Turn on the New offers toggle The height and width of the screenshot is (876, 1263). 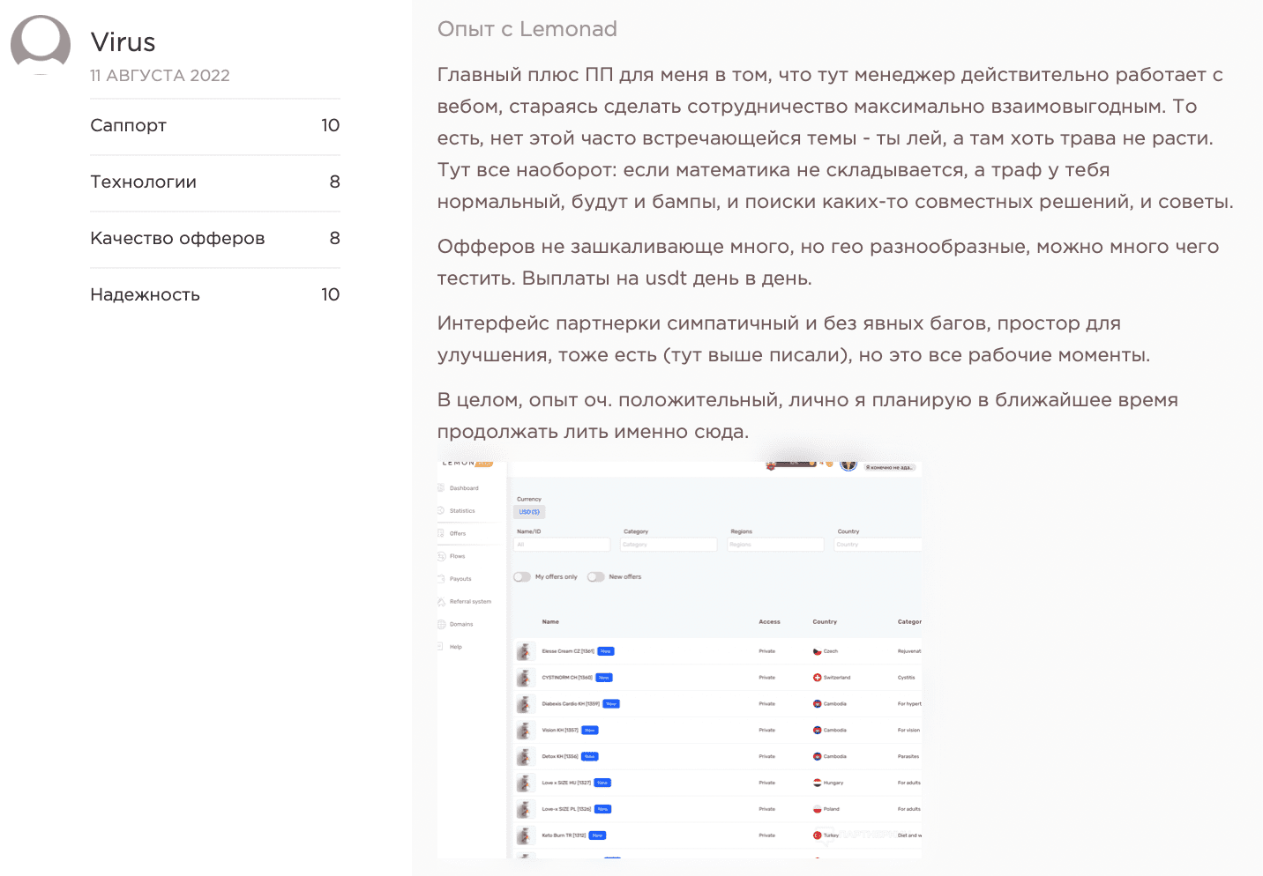(596, 577)
